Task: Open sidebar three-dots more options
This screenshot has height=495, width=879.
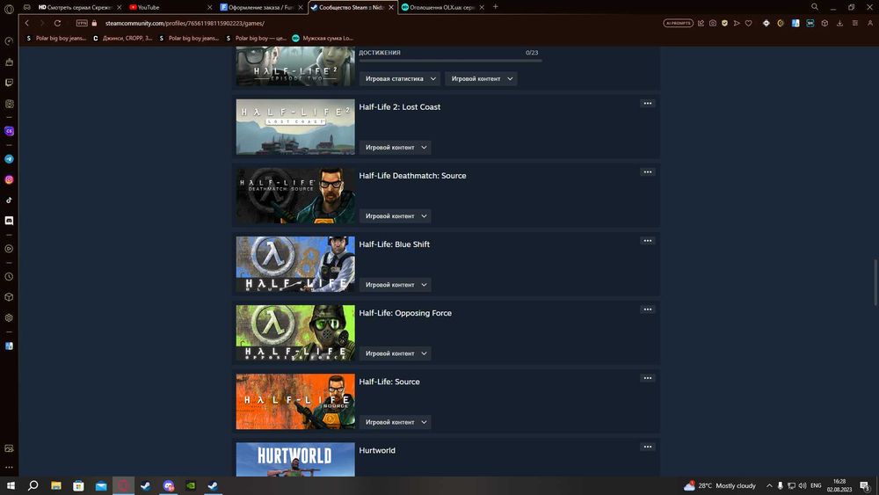Action: [9, 467]
